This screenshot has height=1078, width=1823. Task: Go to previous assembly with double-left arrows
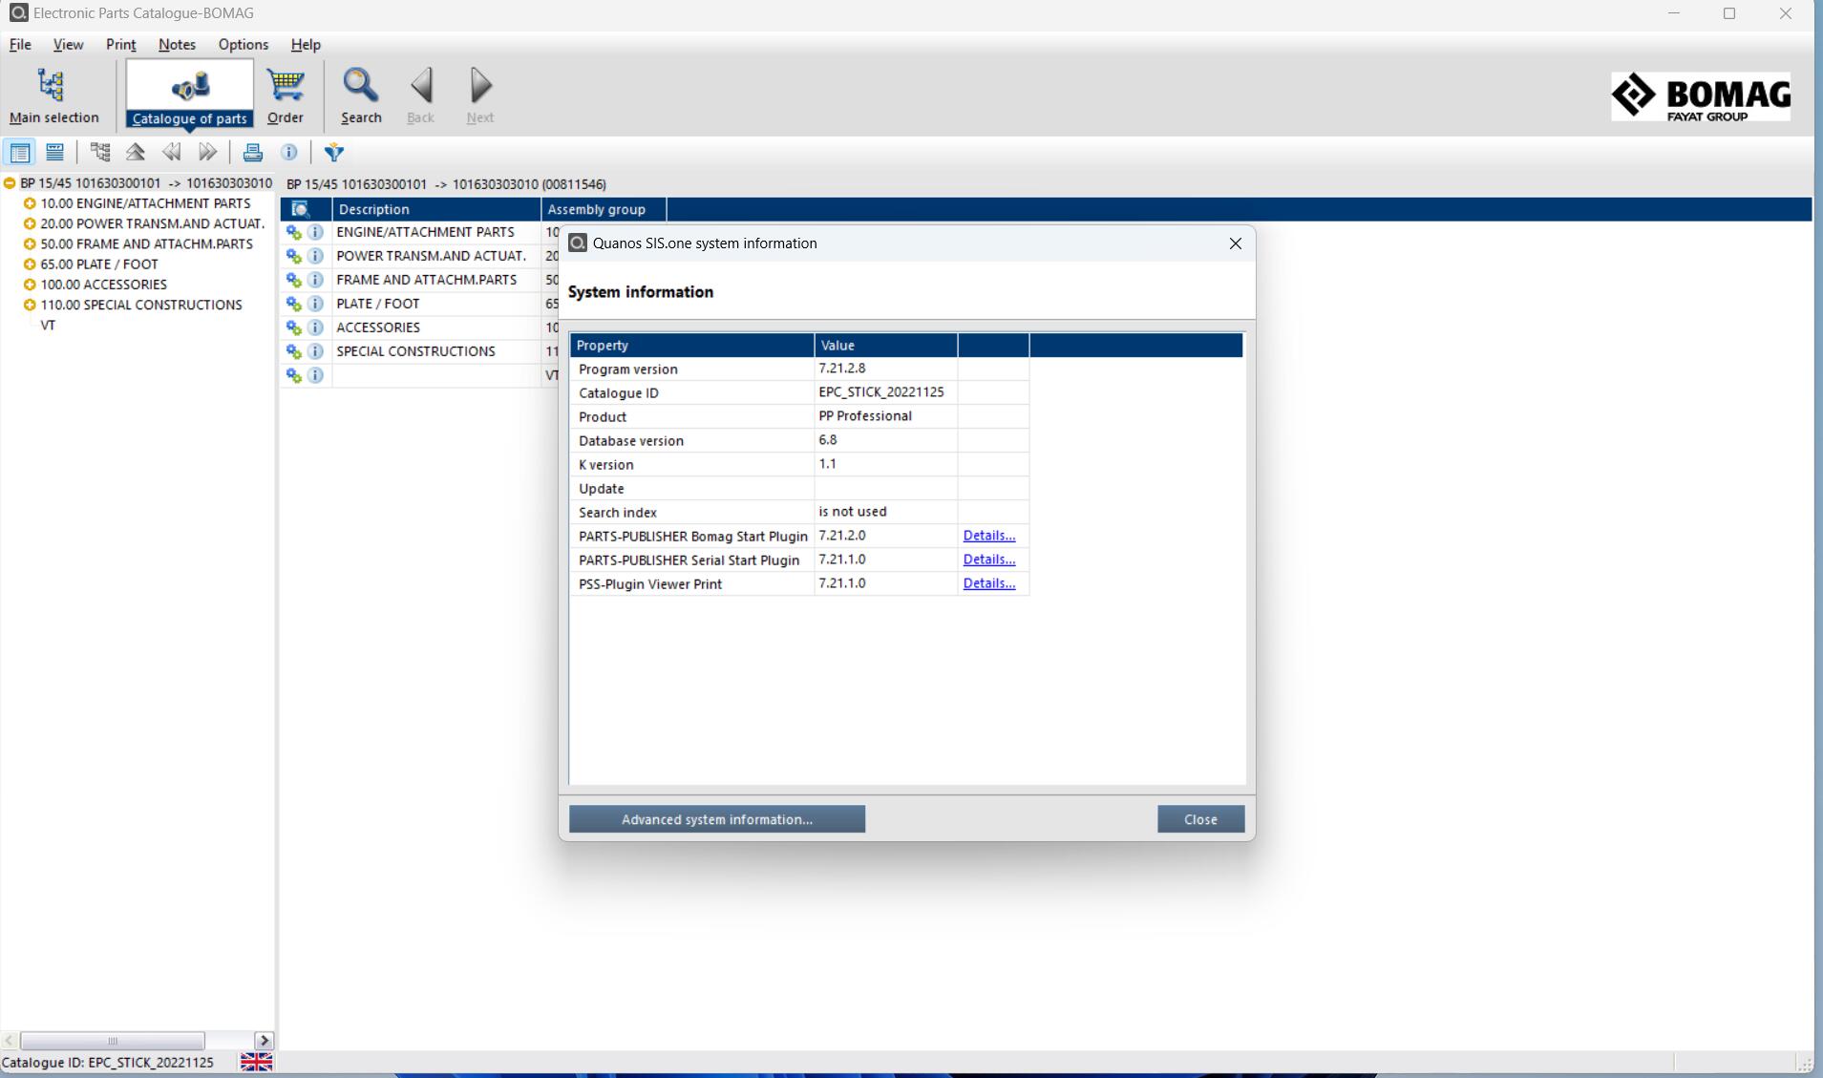[x=172, y=152]
